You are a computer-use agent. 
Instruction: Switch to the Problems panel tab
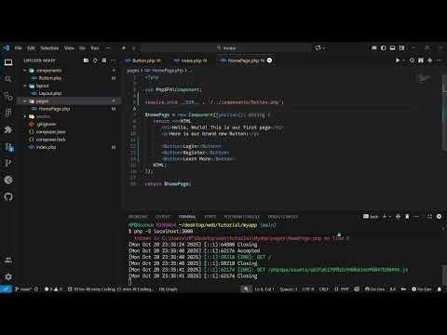pos(138,217)
